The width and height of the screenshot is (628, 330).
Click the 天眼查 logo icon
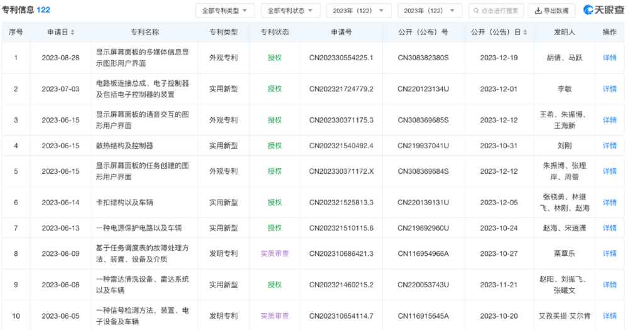(588, 10)
